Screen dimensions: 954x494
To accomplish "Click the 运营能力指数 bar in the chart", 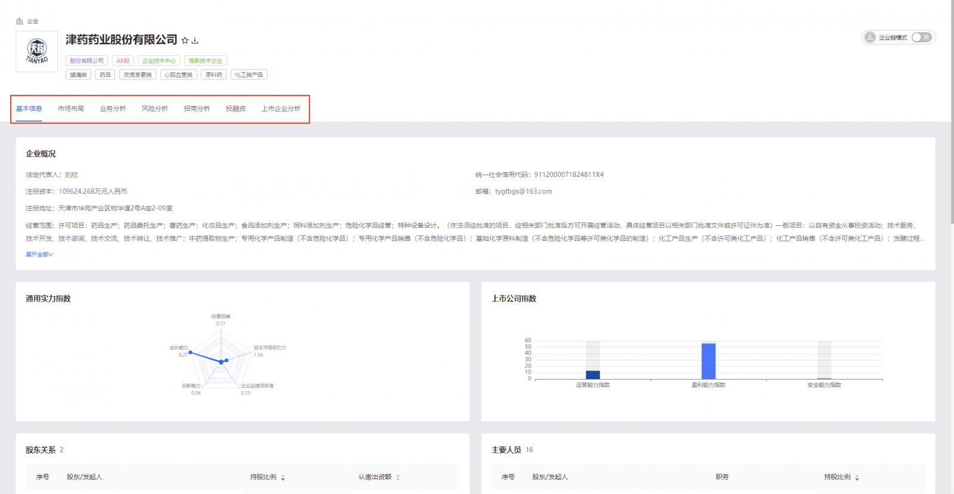I will tap(593, 375).
